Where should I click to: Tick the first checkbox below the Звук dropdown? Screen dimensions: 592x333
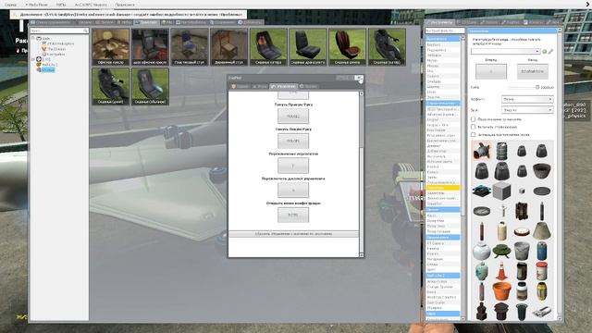pos(473,119)
